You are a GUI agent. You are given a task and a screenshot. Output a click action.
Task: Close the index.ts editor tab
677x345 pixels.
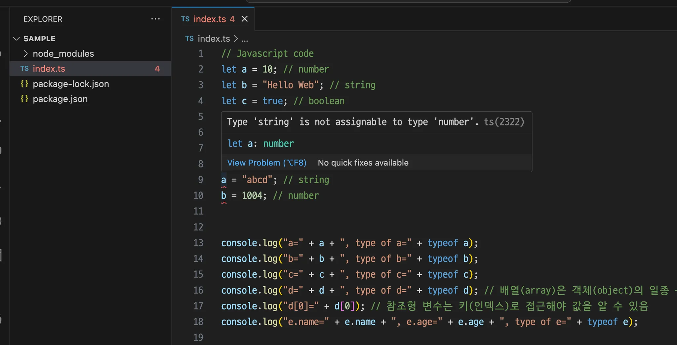pyautogui.click(x=245, y=19)
